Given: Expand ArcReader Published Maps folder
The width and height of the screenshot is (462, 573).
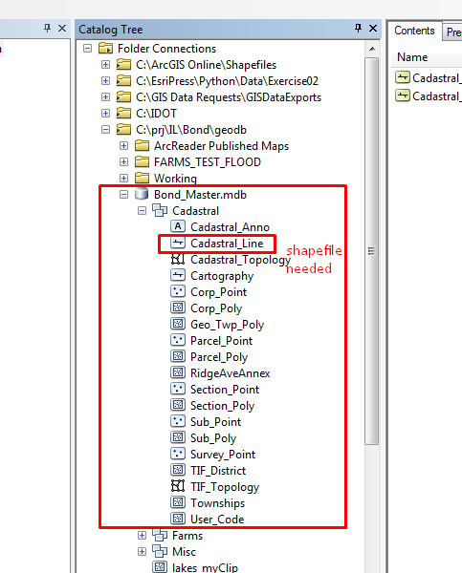Looking at the screenshot, I should (123, 146).
